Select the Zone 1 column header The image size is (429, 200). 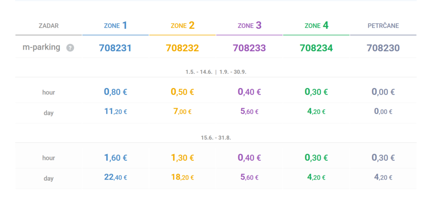115,26
